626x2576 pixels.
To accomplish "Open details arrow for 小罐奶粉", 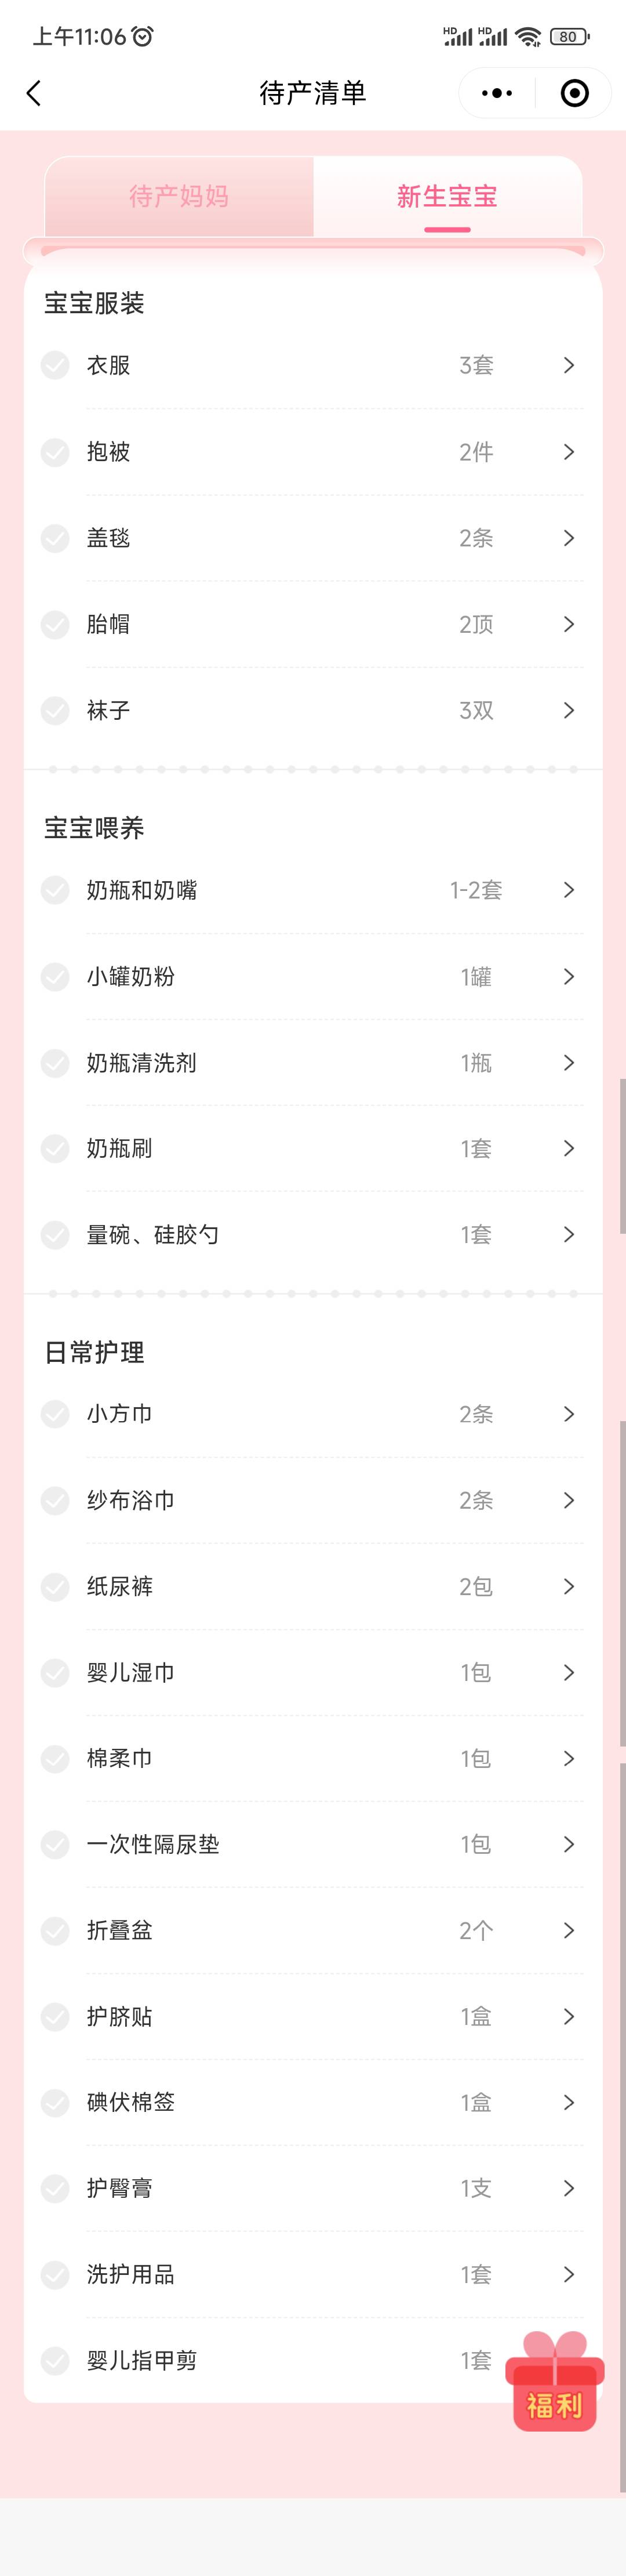I will click(568, 977).
